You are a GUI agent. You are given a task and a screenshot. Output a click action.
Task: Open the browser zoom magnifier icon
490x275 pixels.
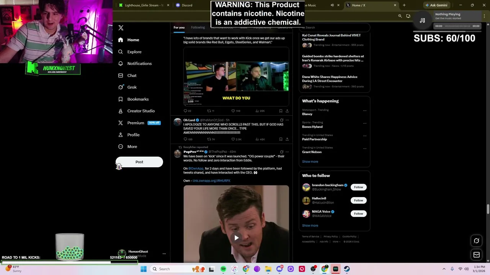pos(400,16)
